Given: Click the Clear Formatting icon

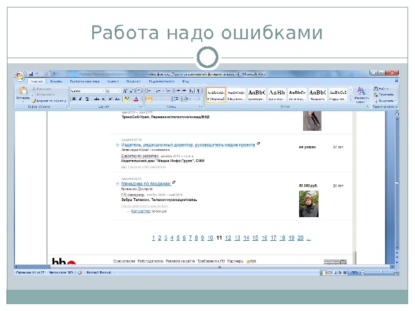Looking at the screenshot, I should pyautogui.click(x=139, y=91).
